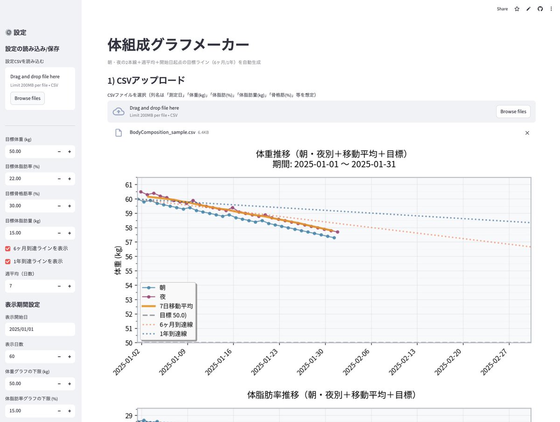
Task: Decrease 目標体脂肪量 (kg) with the minus button
Action: pyautogui.click(x=59, y=233)
